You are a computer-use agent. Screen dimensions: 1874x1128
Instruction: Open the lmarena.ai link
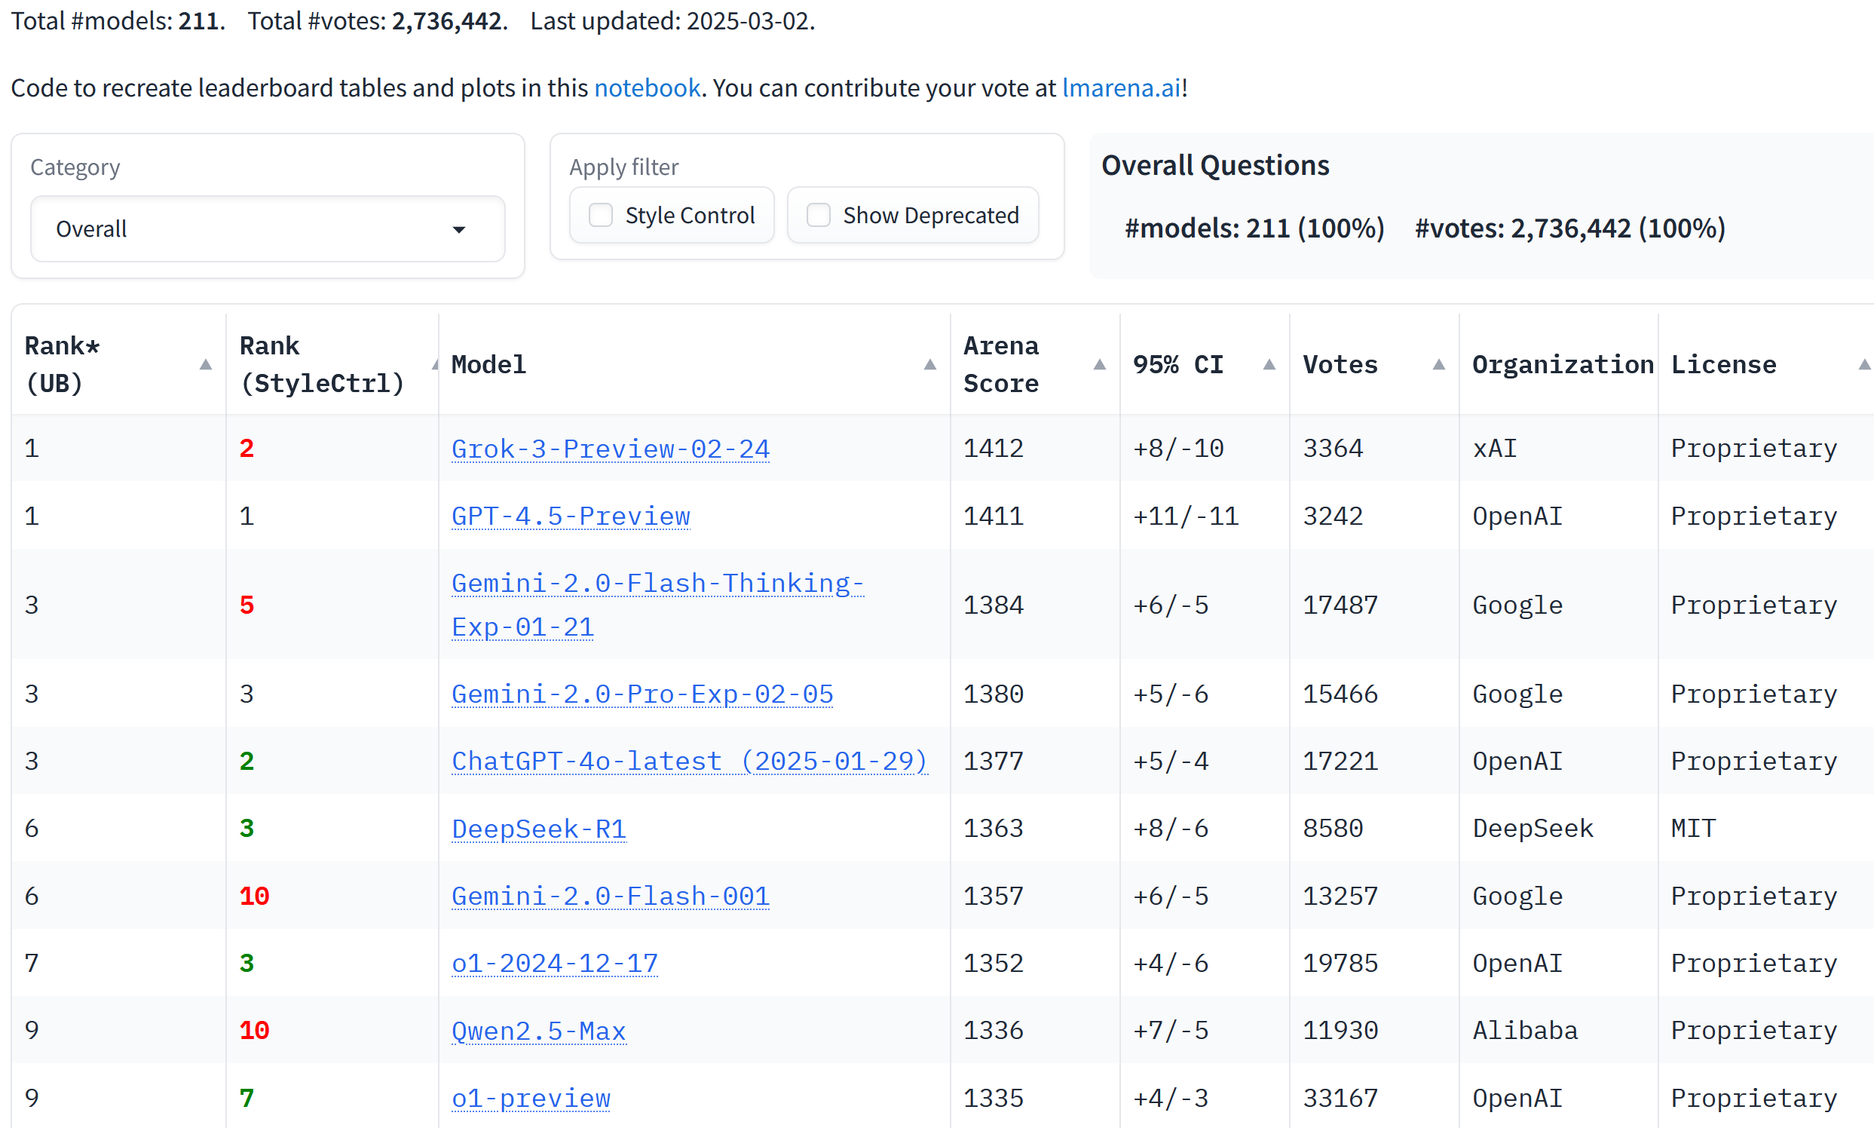1121,88
